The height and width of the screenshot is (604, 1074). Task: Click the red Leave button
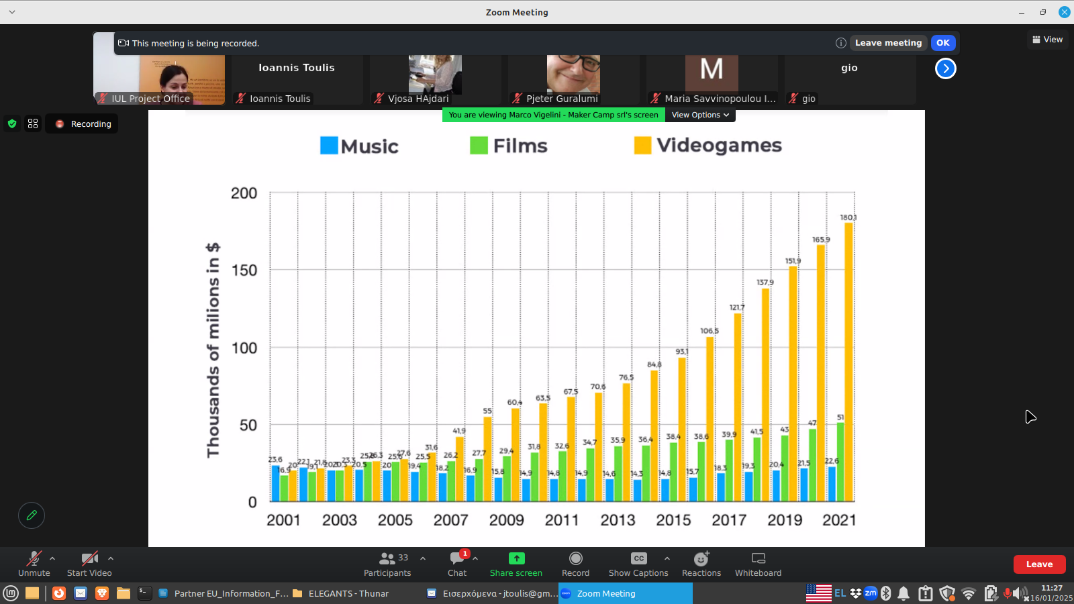[x=1039, y=564]
